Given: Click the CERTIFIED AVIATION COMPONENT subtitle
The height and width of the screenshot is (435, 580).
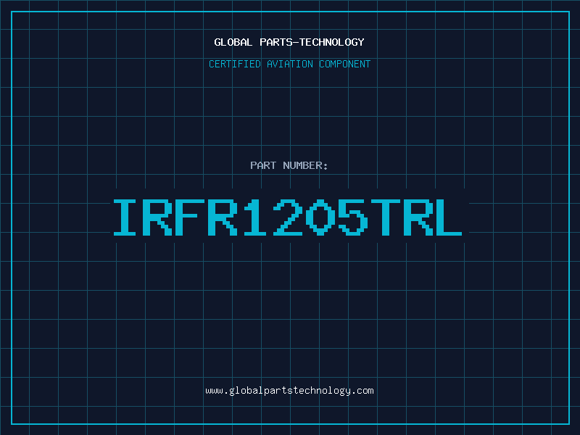Looking at the screenshot, I should (289, 64).
